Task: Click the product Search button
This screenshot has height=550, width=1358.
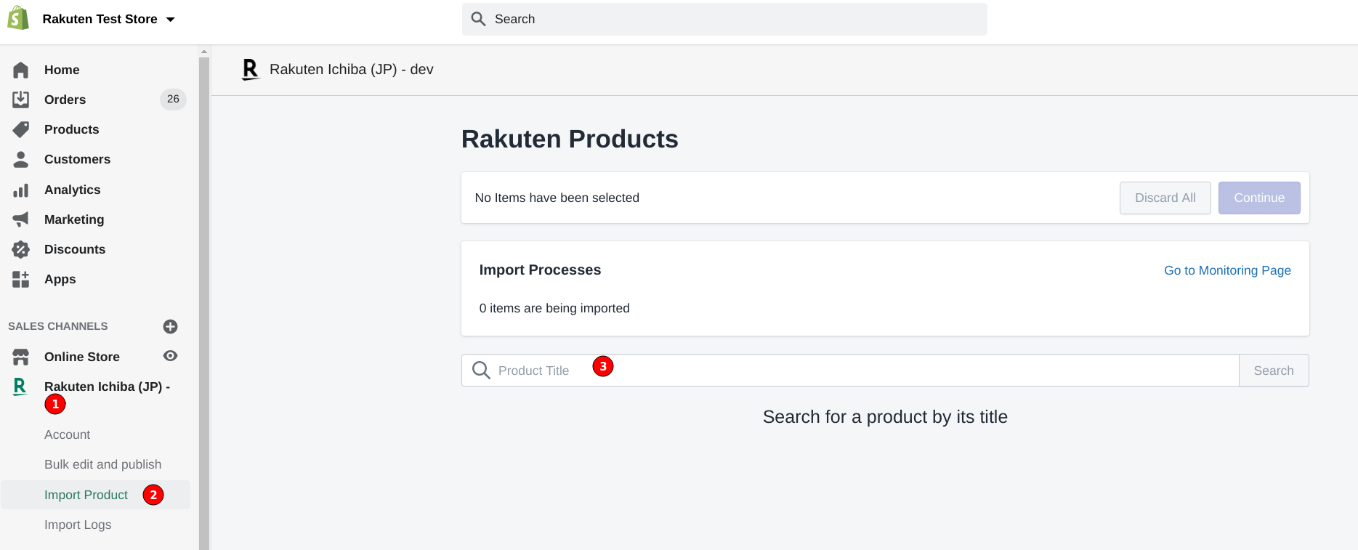Action: (x=1274, y=371)
